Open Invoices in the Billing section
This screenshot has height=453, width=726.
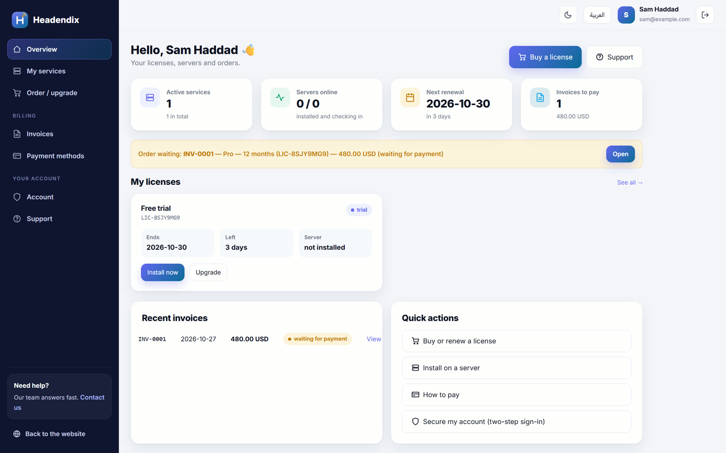[59, 134]
